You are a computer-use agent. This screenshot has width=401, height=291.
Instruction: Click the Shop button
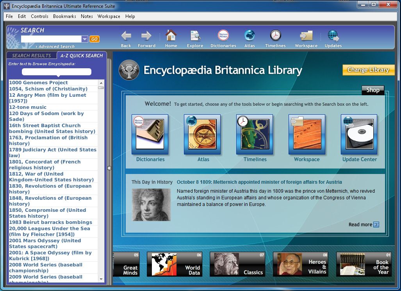[x=373, y=90]
